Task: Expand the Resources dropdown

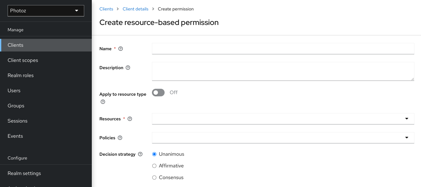Action: 406,118
